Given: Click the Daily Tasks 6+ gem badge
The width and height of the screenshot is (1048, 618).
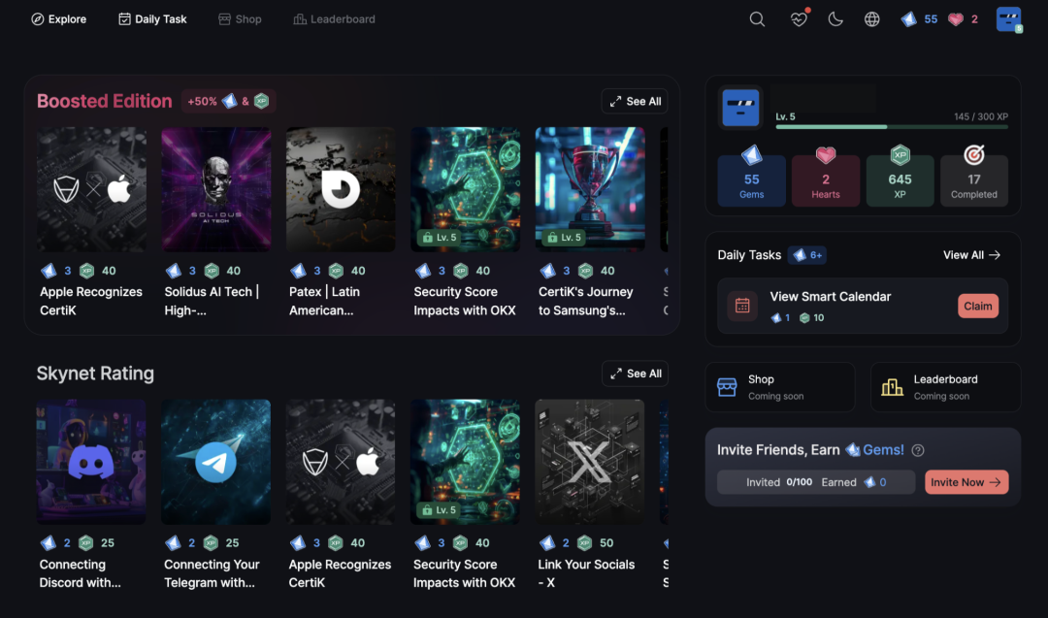Looking at the screenshot, I should tap(807, 255).
